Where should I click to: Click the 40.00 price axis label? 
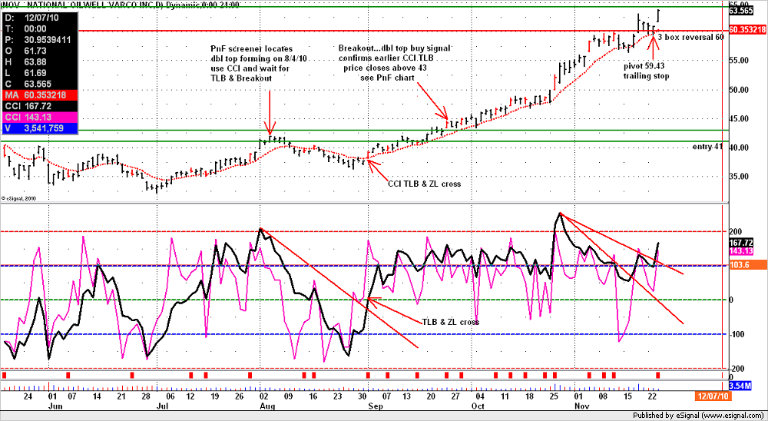click(738, 147)
